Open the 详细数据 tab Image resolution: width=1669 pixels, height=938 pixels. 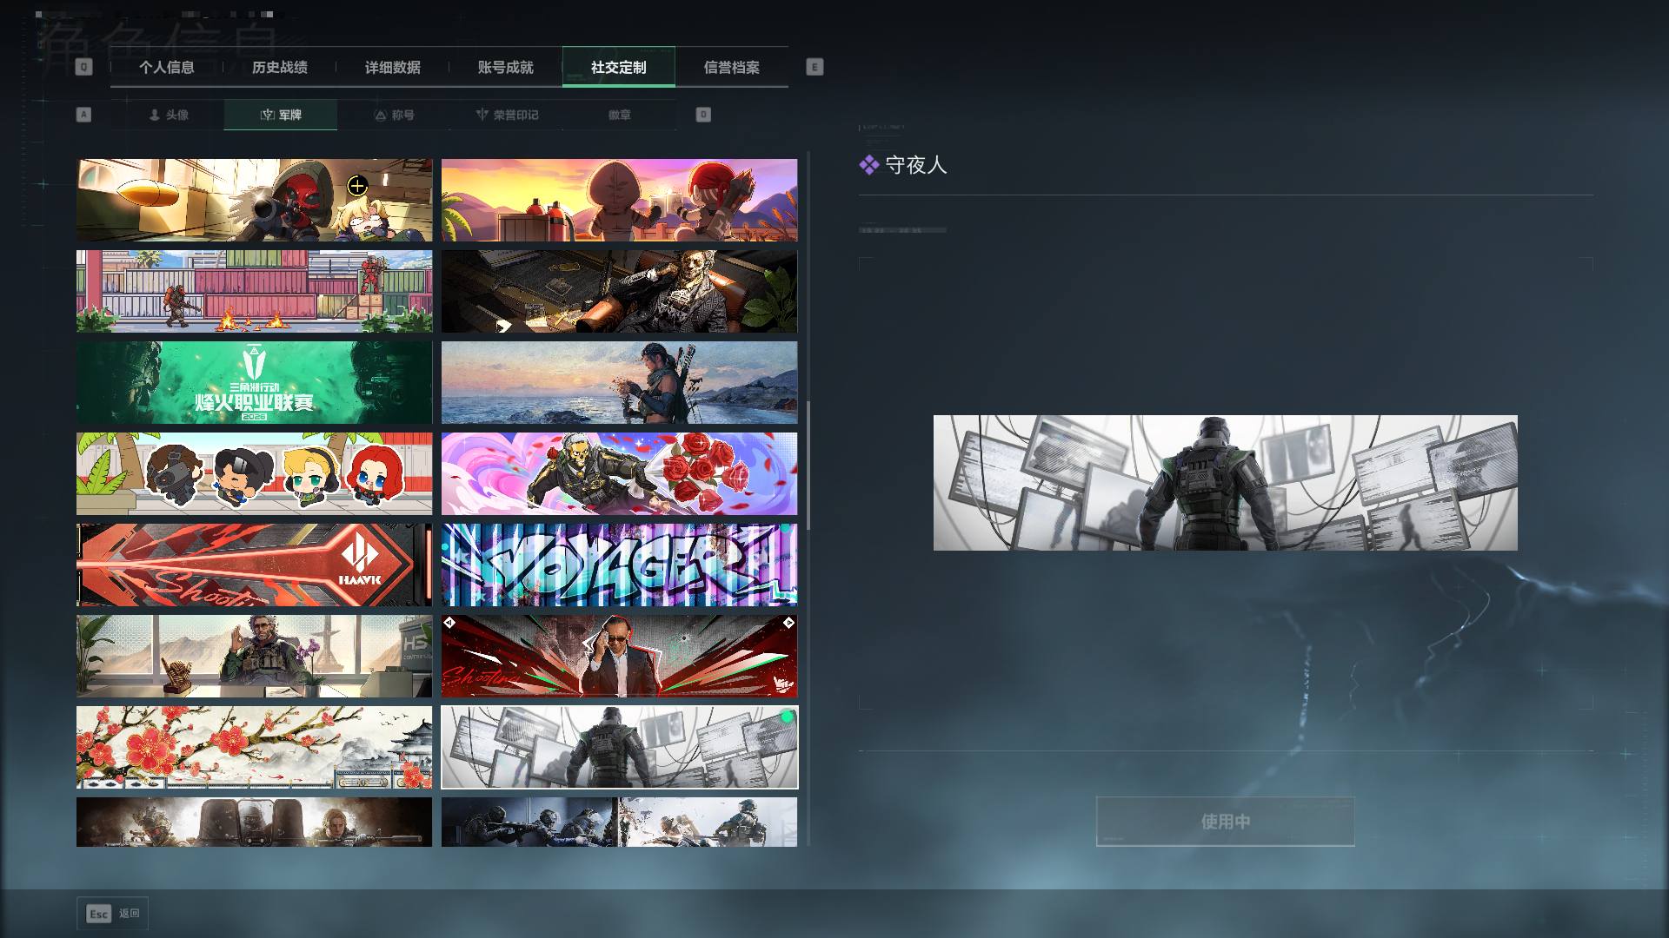[x=392, y=67]
